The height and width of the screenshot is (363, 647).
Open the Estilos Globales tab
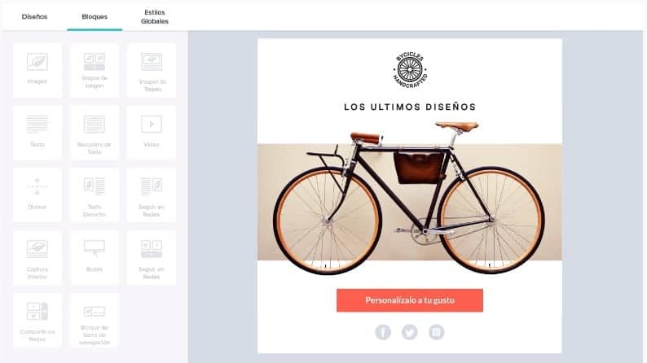coord(155,16)
